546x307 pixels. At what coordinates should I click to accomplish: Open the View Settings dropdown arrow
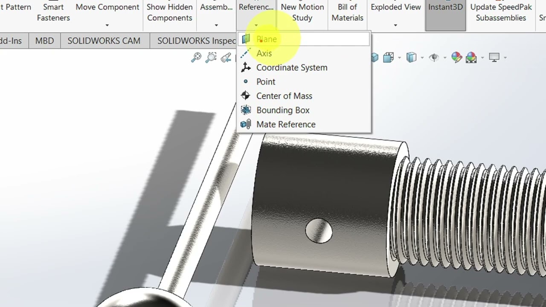(505, 58)
